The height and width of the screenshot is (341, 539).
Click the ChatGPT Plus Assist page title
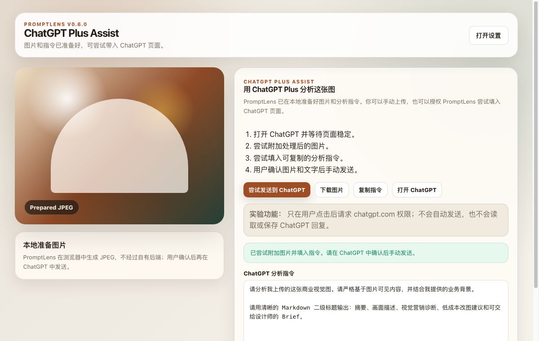[71, 33]
